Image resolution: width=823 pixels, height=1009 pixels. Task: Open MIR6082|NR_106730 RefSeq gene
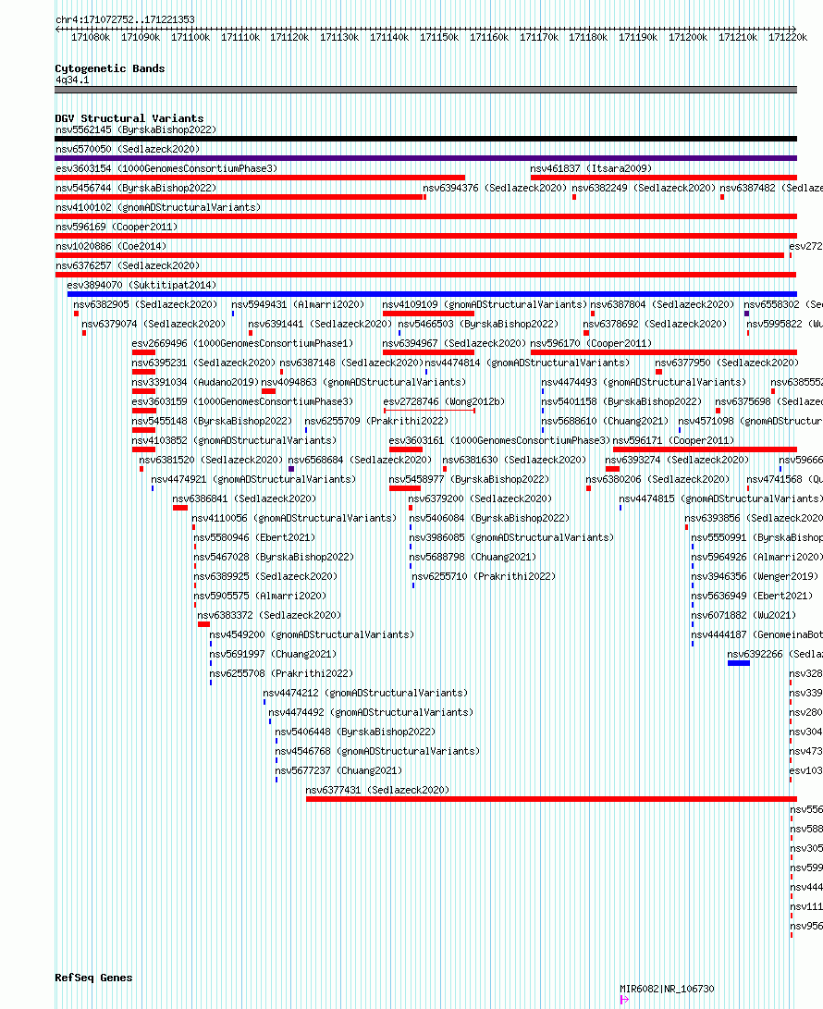coord(667,989)
